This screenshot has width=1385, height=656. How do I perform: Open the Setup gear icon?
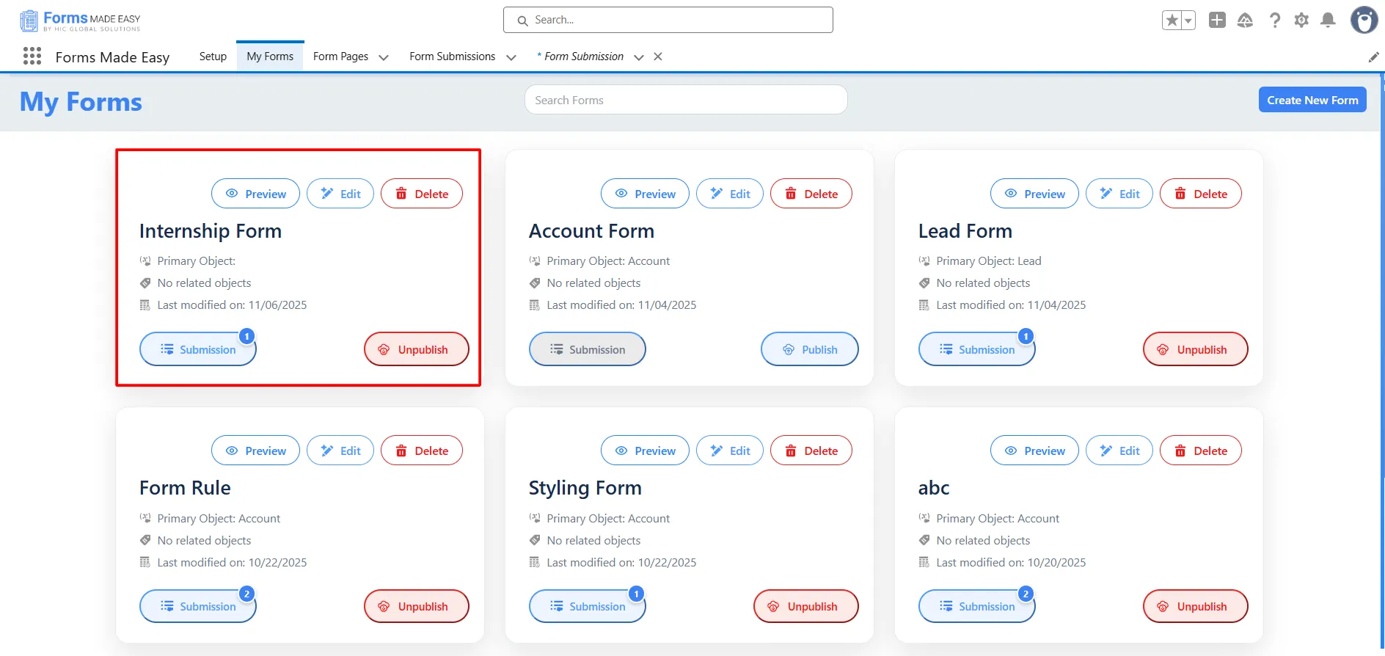(x=1301, y=21)
